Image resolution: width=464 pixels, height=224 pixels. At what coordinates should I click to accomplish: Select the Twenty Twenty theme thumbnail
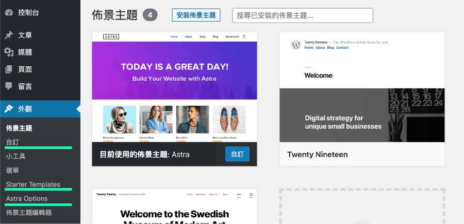pyautogui.click(x=175, y=207)
